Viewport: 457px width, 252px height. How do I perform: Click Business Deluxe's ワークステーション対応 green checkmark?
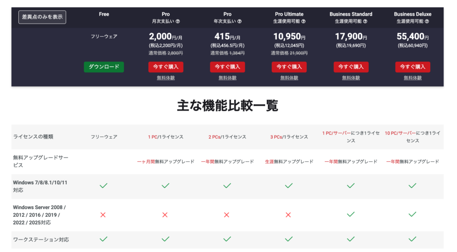click(x=412, y=239)
